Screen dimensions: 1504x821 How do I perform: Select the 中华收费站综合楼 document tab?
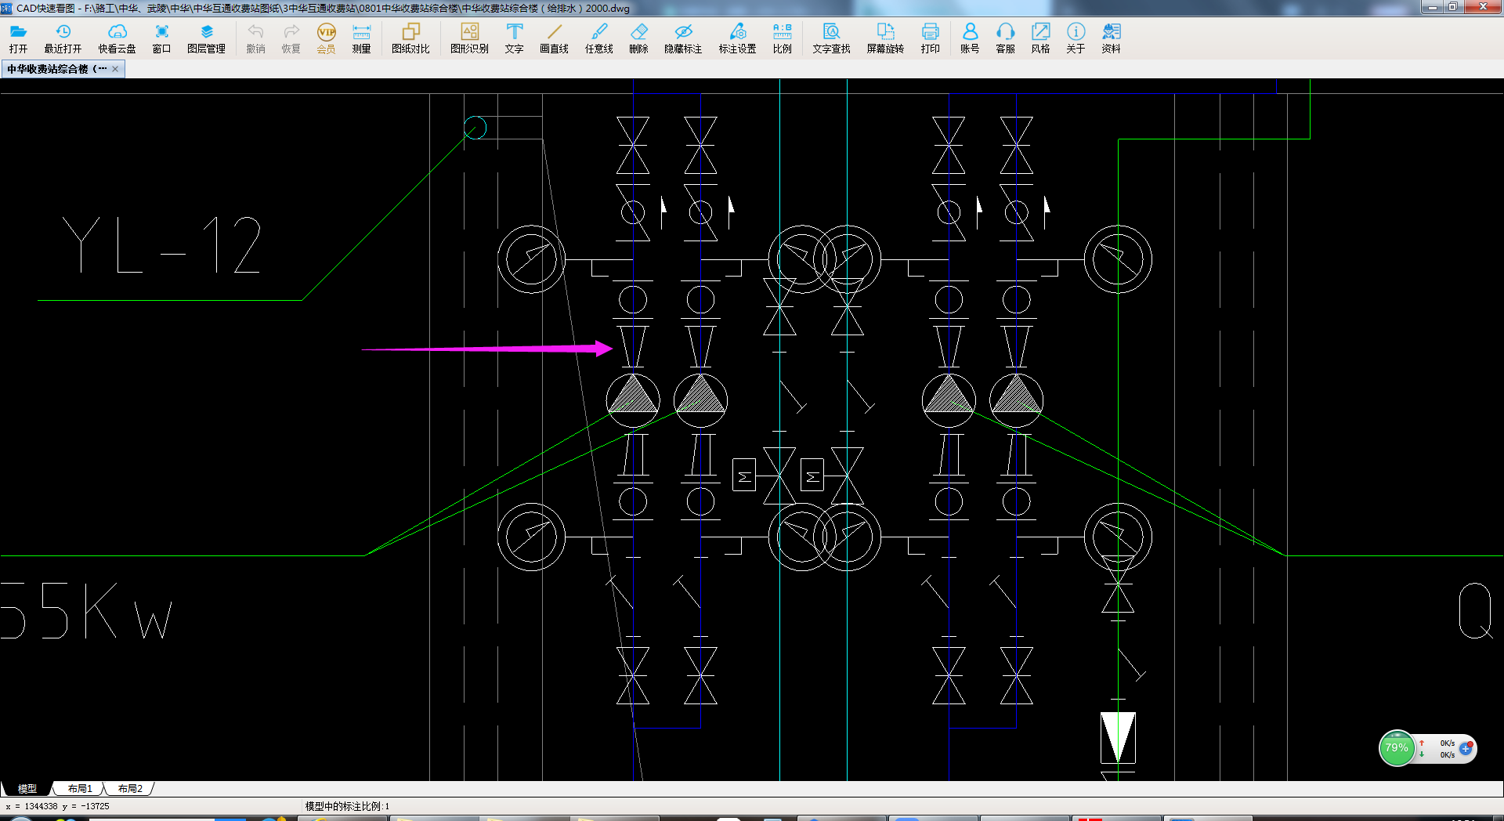pos(56,69)
